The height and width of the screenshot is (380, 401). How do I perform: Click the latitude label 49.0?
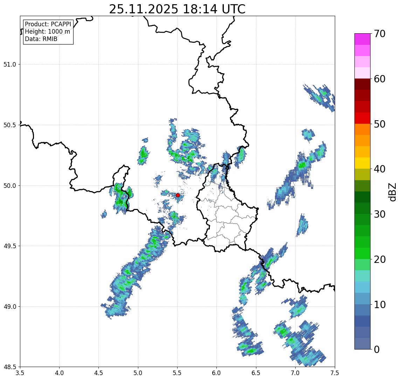[x=10, y=306]
